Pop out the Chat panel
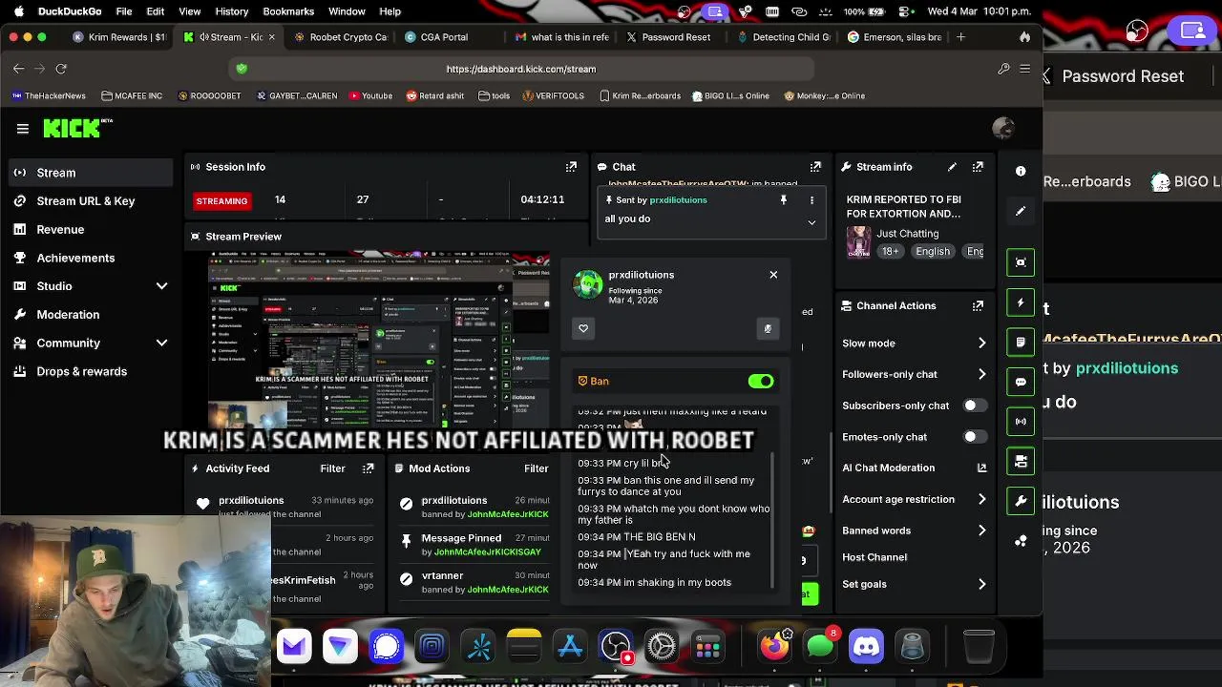This screenshot has height=687, width=1222. click(x=815, y=166)
